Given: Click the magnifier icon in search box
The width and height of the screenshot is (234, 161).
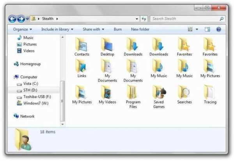Looking at the screenshot, I should 222,19.
